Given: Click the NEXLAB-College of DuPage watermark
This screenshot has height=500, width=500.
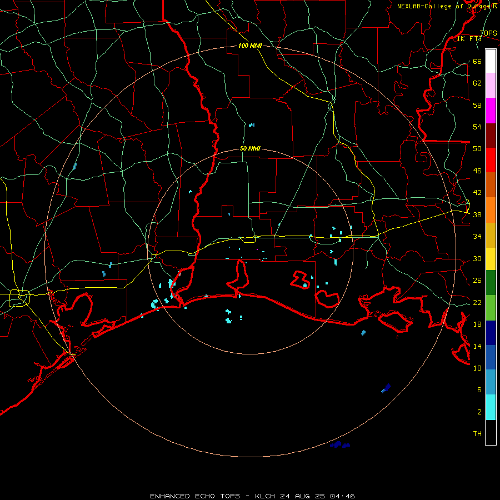Looking at the screenshot, I should [x=447, y=6].
